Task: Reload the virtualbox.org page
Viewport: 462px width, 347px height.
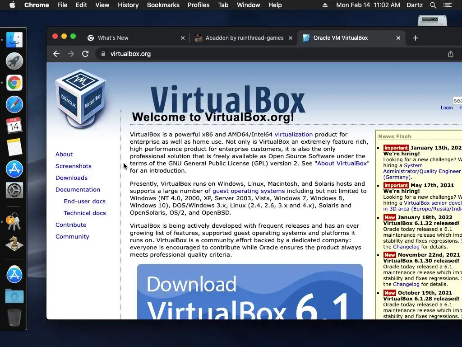Action: point(85,54)
